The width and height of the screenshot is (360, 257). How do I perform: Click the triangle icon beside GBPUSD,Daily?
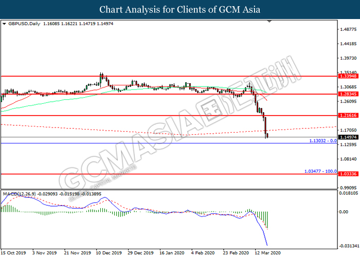pyautogui.click(x=5, y=24)
